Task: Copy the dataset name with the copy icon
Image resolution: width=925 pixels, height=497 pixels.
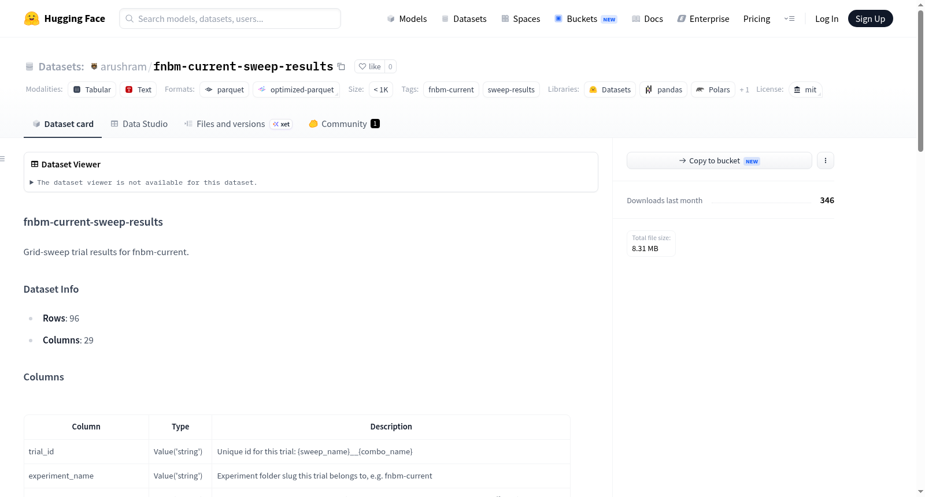Action: (x=341, y=66)
